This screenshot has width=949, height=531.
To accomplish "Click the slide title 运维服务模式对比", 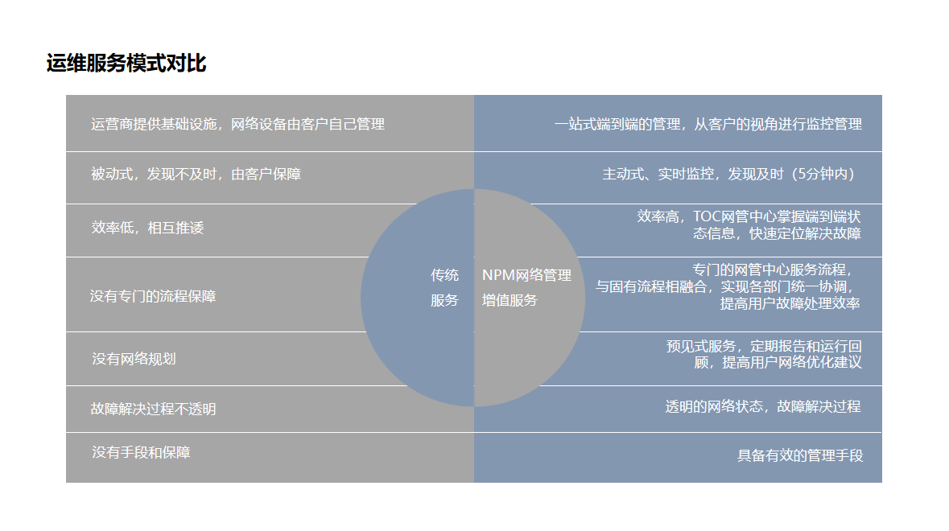I will click(x=126, y=64).
